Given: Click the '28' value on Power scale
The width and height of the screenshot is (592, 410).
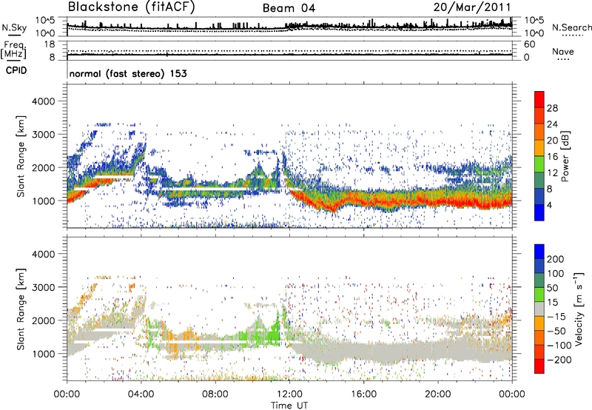Looking at the screenshot, I should [x=552, y=108].
